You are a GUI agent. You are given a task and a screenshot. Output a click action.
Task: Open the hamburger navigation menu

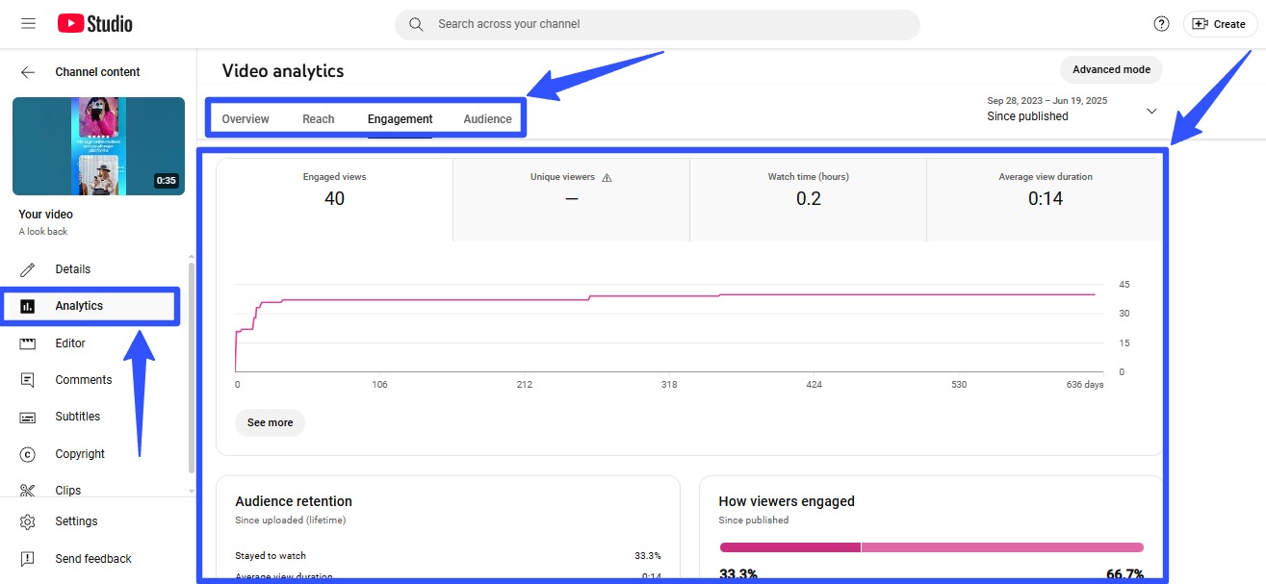click(28, 23)
